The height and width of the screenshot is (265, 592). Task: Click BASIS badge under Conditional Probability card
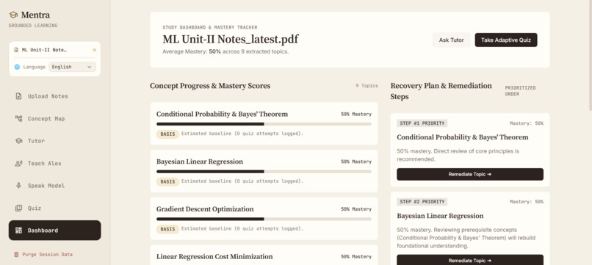click(167, 134)
